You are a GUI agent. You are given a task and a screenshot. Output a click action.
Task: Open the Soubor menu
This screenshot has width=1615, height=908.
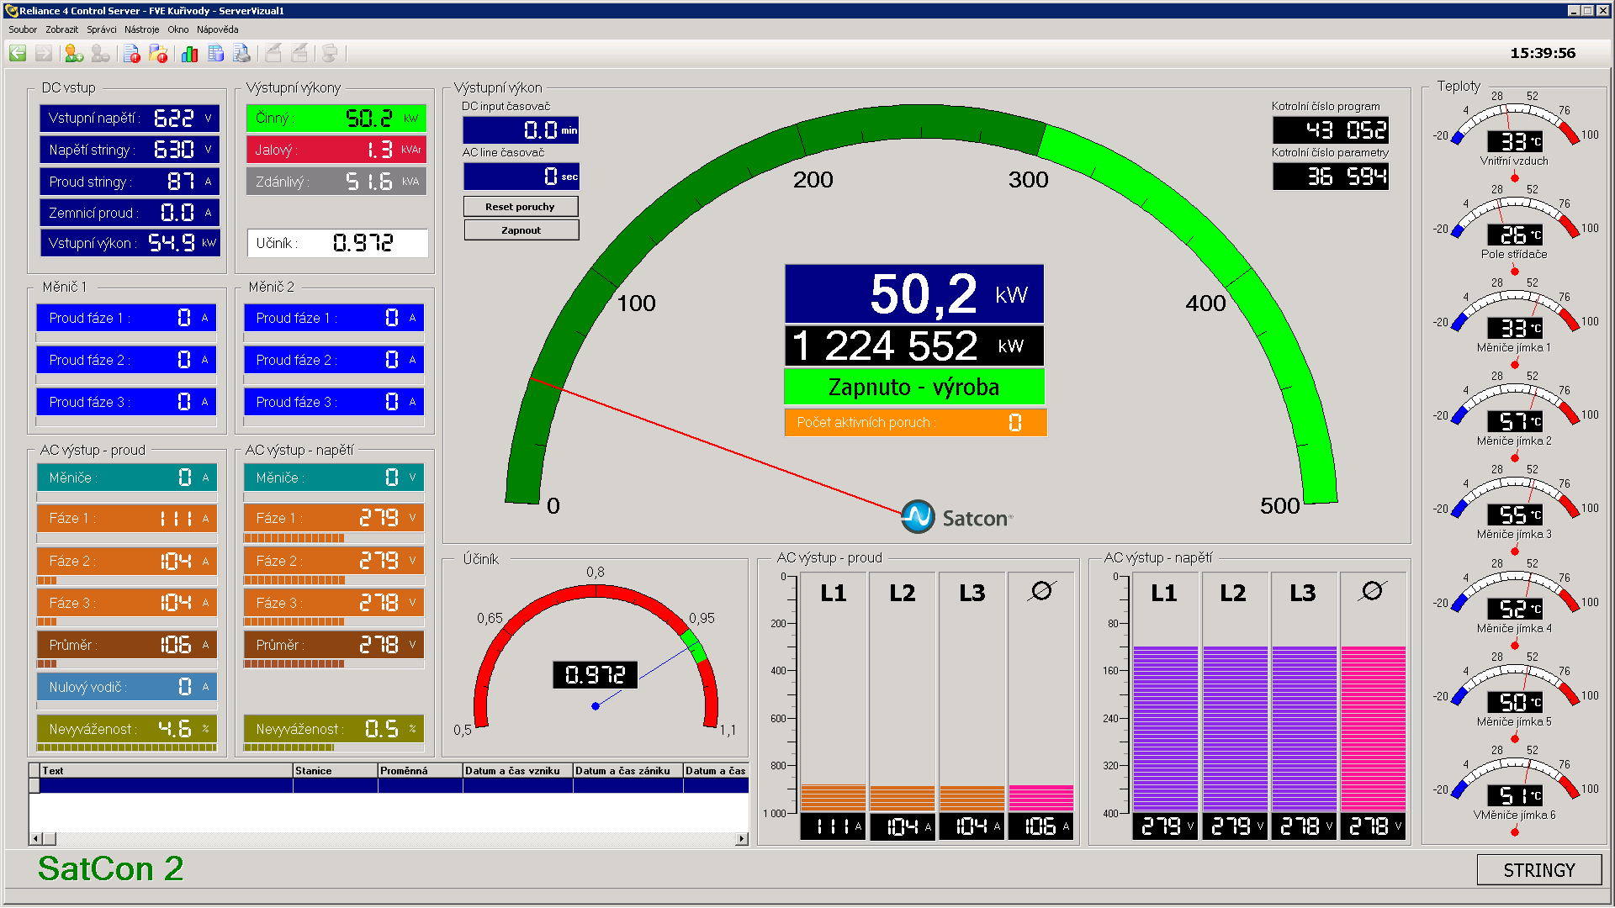coord(23,29)
